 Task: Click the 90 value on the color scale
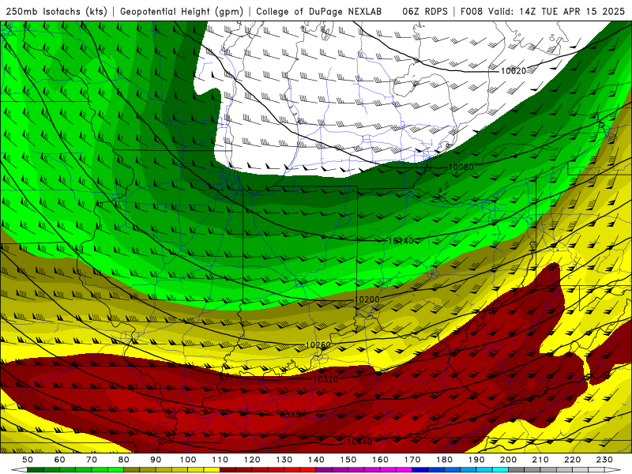click(156, 460)
